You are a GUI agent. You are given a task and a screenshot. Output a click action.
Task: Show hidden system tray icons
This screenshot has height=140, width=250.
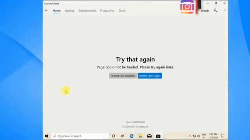[x=190, y=136]
